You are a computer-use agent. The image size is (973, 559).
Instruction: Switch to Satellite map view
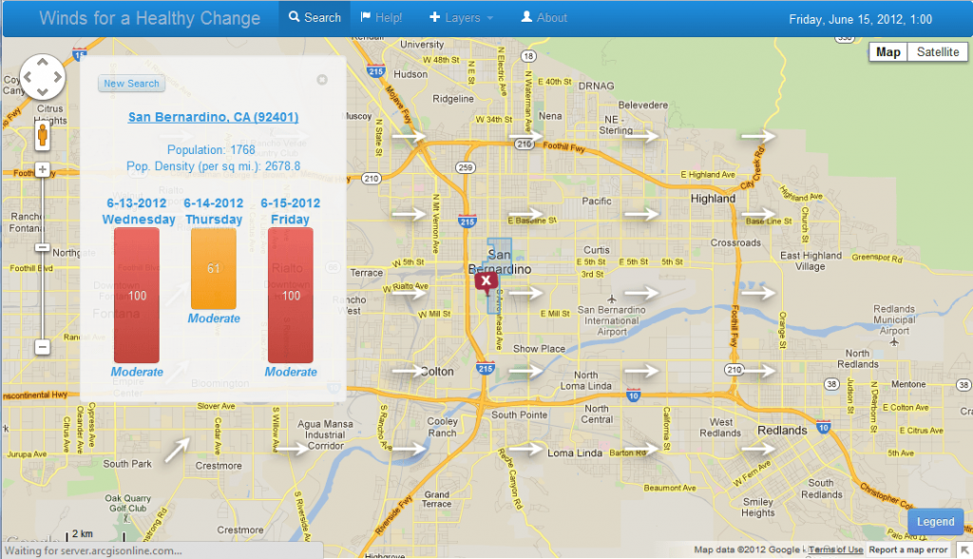pos(937,52)
